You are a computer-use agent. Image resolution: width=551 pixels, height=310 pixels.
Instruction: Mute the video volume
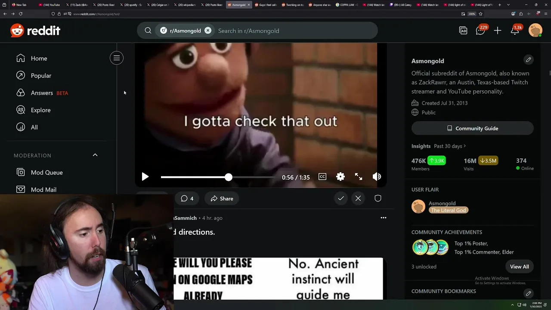[377, 177]
